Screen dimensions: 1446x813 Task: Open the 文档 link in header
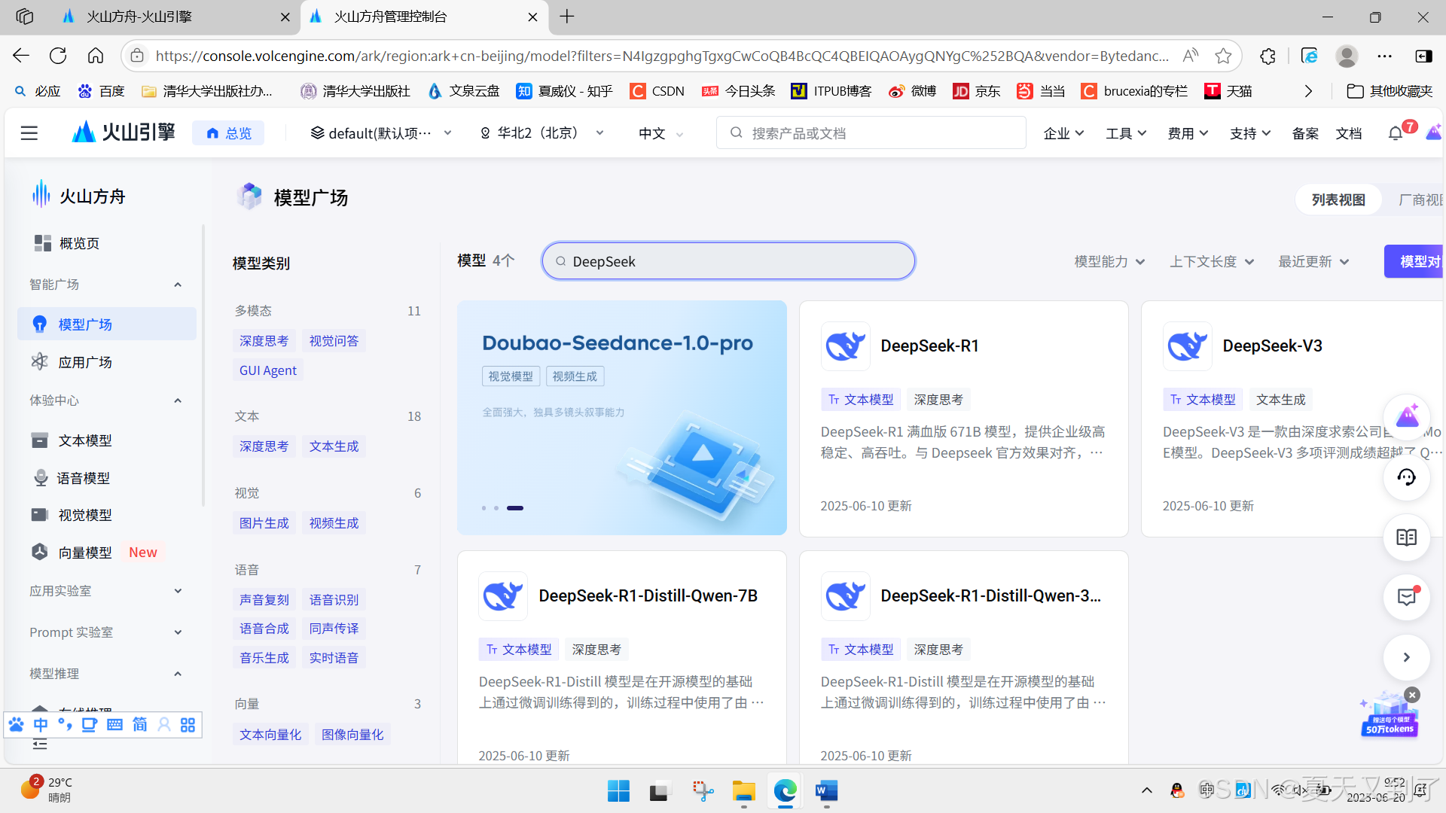pyautogui.click(x=1348, y=133)
